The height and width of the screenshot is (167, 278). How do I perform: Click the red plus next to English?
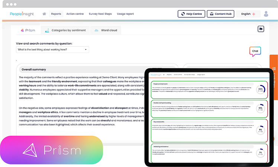(x=254, y=14)
